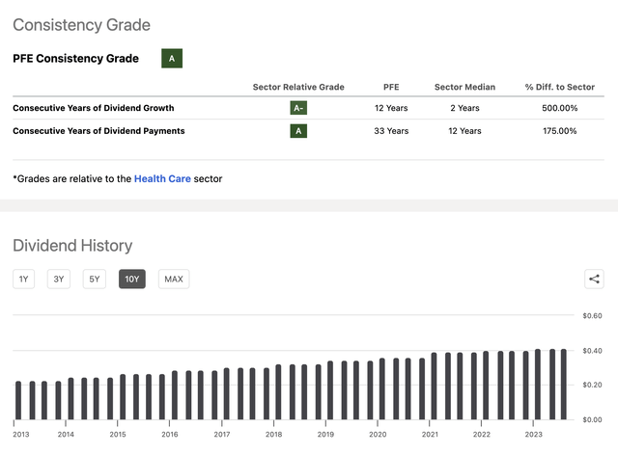Image resolution: width=618 pixels, height=454 pixels.
Task: Click the first dividend bar at 2013
Action: tap(18, 401)
